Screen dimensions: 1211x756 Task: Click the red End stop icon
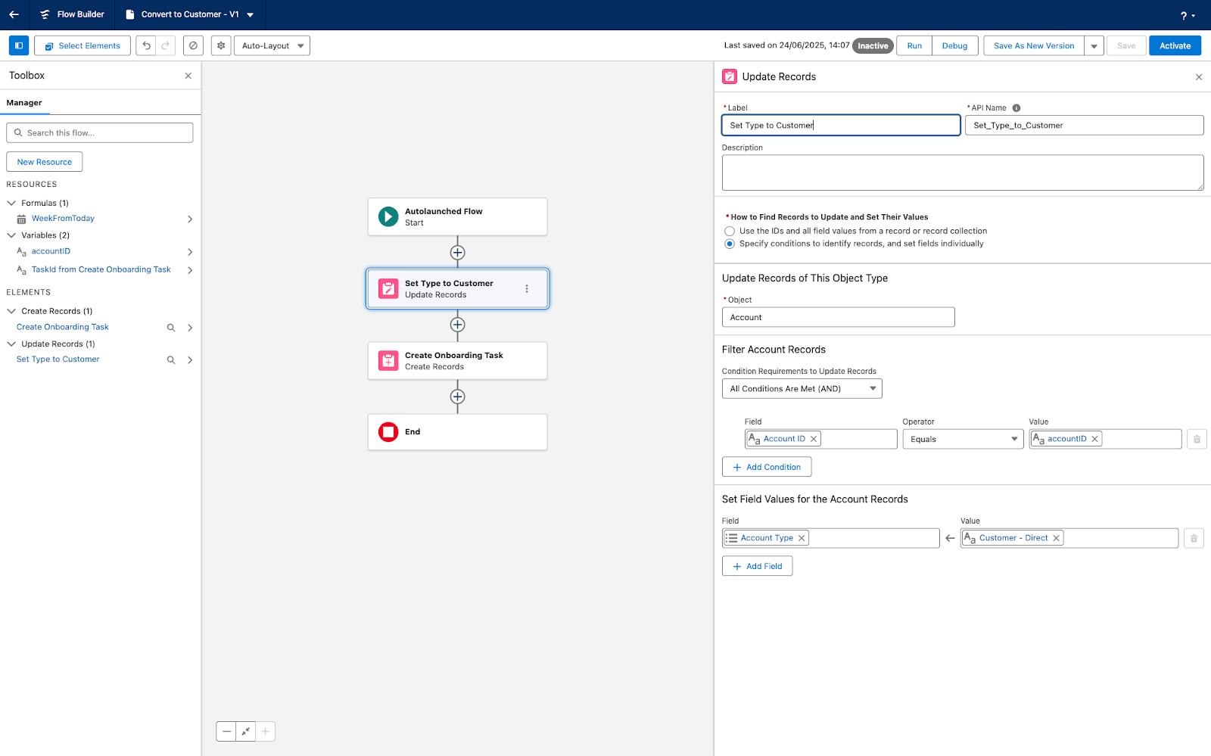click(x=388, y=432)
